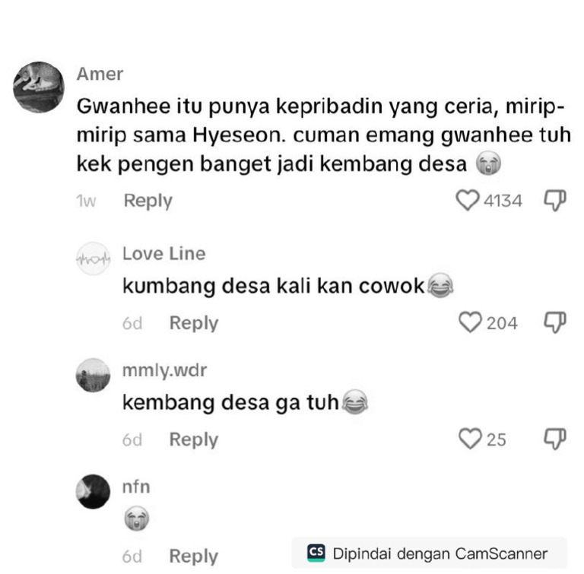The height and width of the screenshot is (574, 584).
Task: Dislike Amer's comment with thumbs-down icon
Action: [x=555, y=201]
